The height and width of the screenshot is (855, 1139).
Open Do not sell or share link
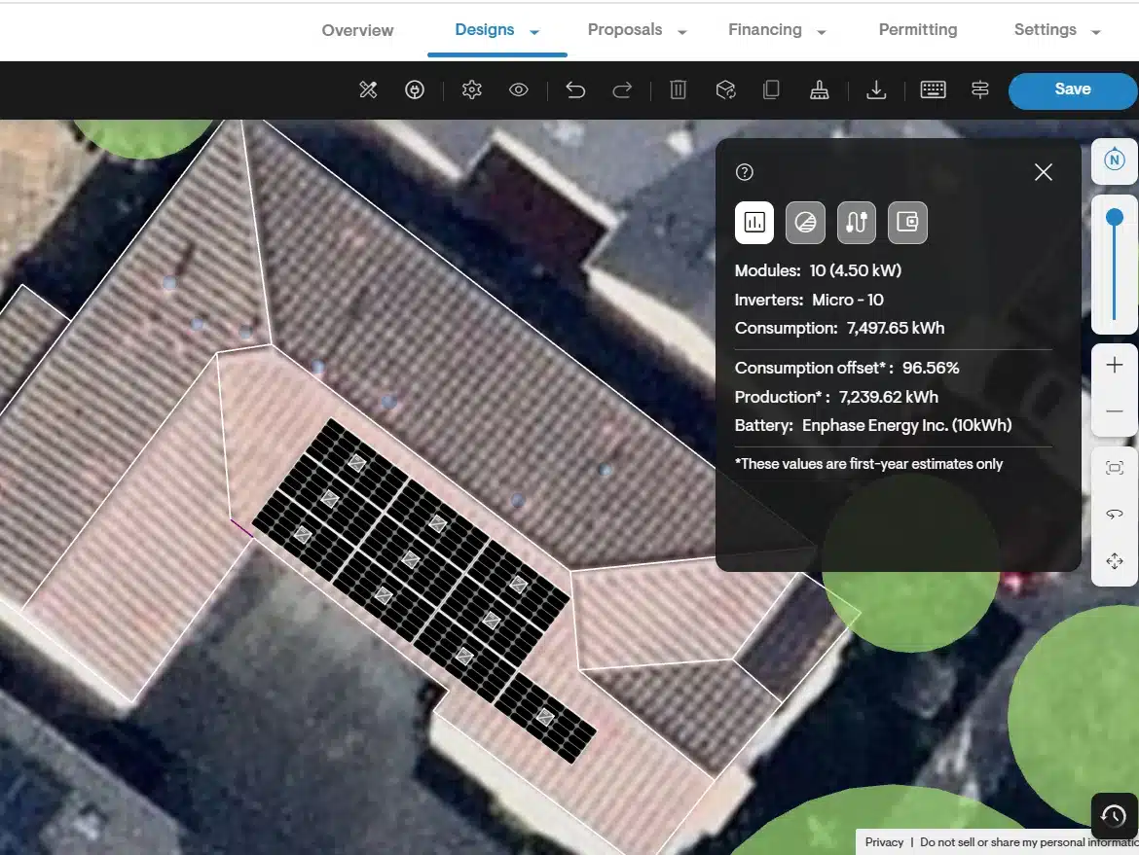pyautogui.click(x=1029, y=842)
